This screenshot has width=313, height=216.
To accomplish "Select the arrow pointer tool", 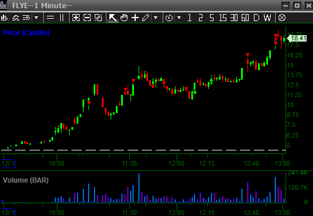I will pyautogui.click(x=113, y=18).
